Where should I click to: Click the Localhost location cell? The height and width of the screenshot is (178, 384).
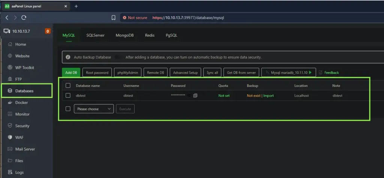301,96
